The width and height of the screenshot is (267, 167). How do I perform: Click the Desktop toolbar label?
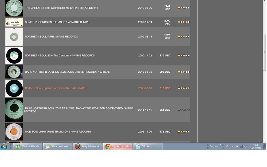(x=214, y=146)
